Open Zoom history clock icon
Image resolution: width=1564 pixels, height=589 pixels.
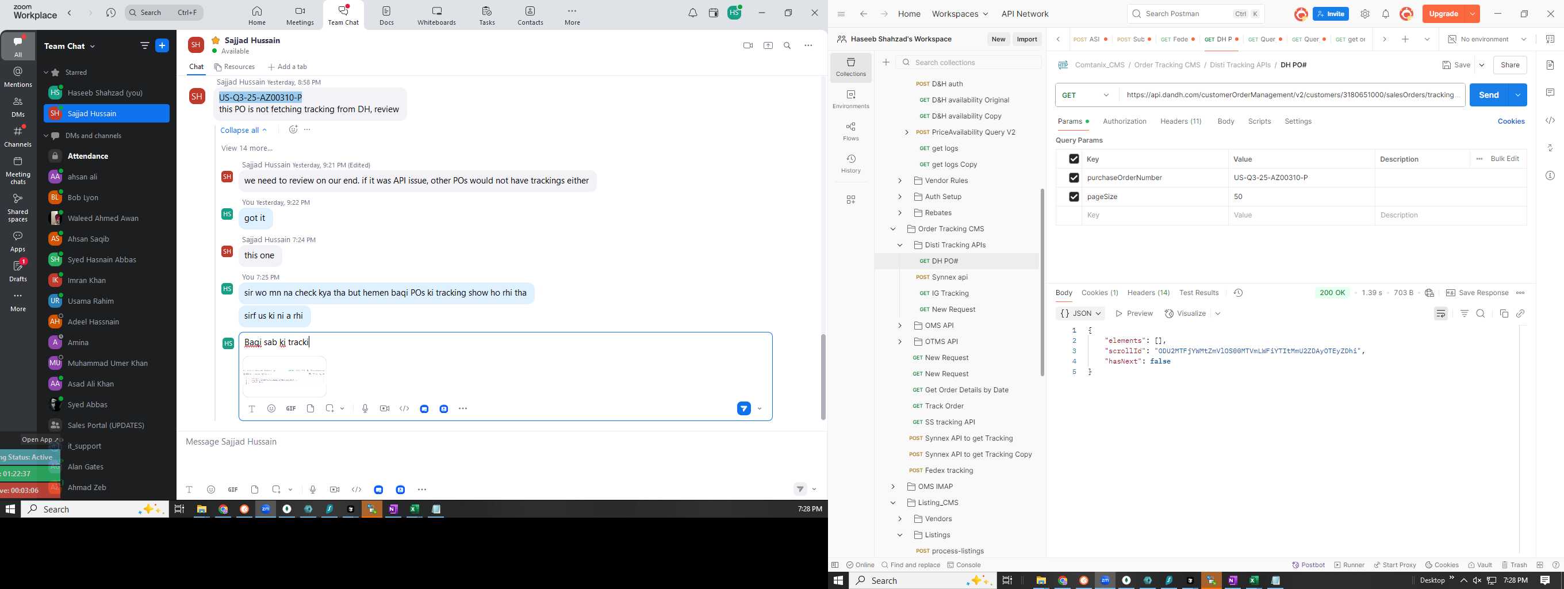tap(110, 13)
